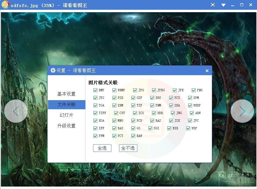Uncheck the JPC checkbox
This screenshot has width=257, height=189.
pyautogui.click(x=190, y=121)
